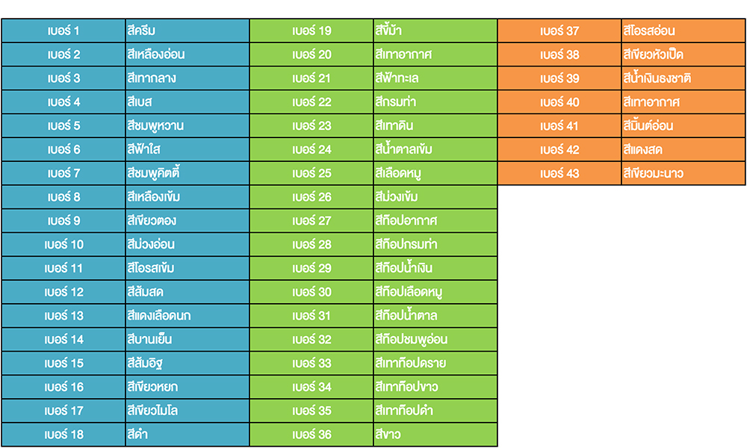Click the สีชมพูหวาน cell
Screen dimensions: 747x448
tap(187, 126)
